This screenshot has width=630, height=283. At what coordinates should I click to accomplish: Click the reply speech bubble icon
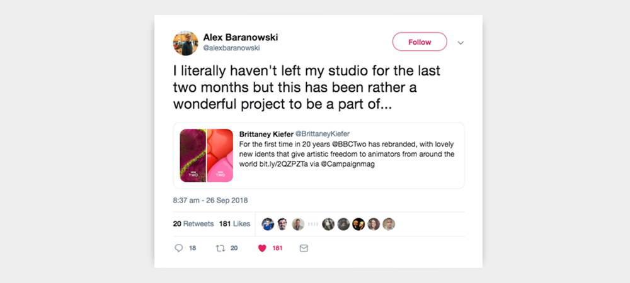(179, 248)
